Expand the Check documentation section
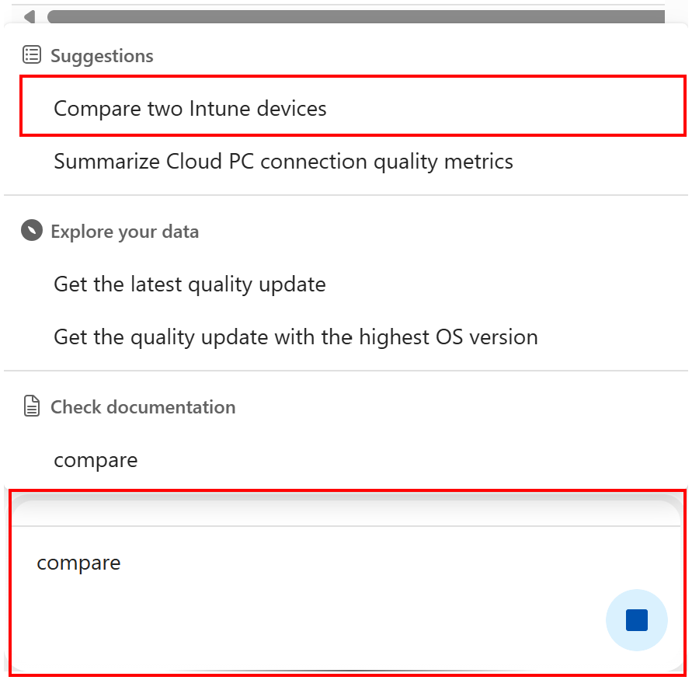Screen dimensions: 699x687 (x=143, y=406)
